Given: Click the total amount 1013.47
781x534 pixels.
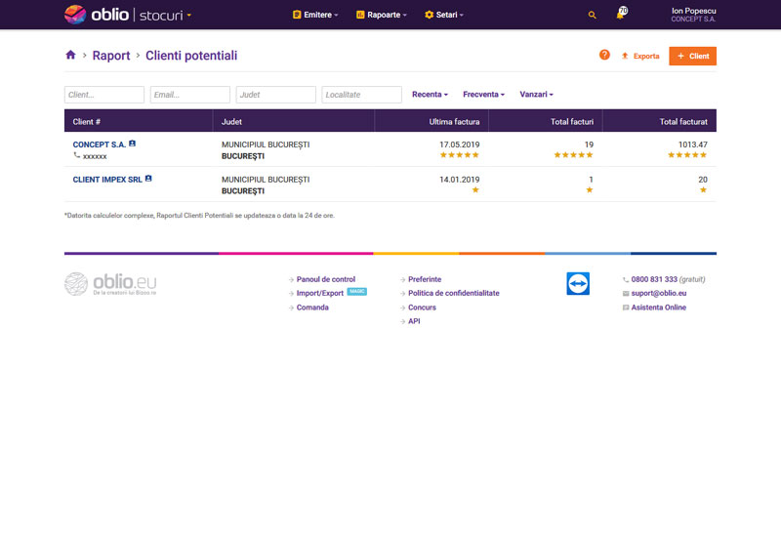Looking at the screenshot, I should 693,144.
